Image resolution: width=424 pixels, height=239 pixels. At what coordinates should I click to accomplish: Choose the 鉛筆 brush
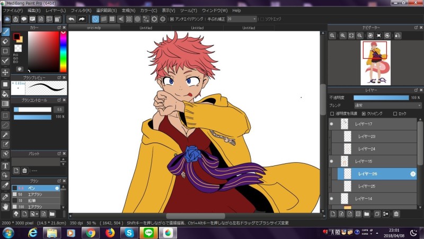[x=36, y=201]
